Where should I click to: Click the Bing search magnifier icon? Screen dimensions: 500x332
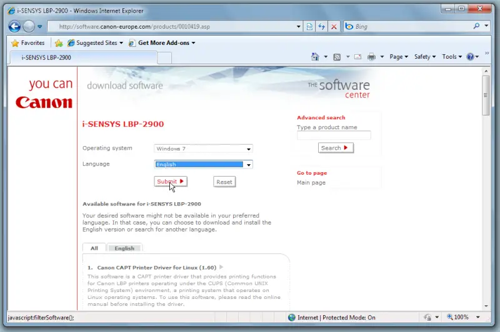coord(476,26)
